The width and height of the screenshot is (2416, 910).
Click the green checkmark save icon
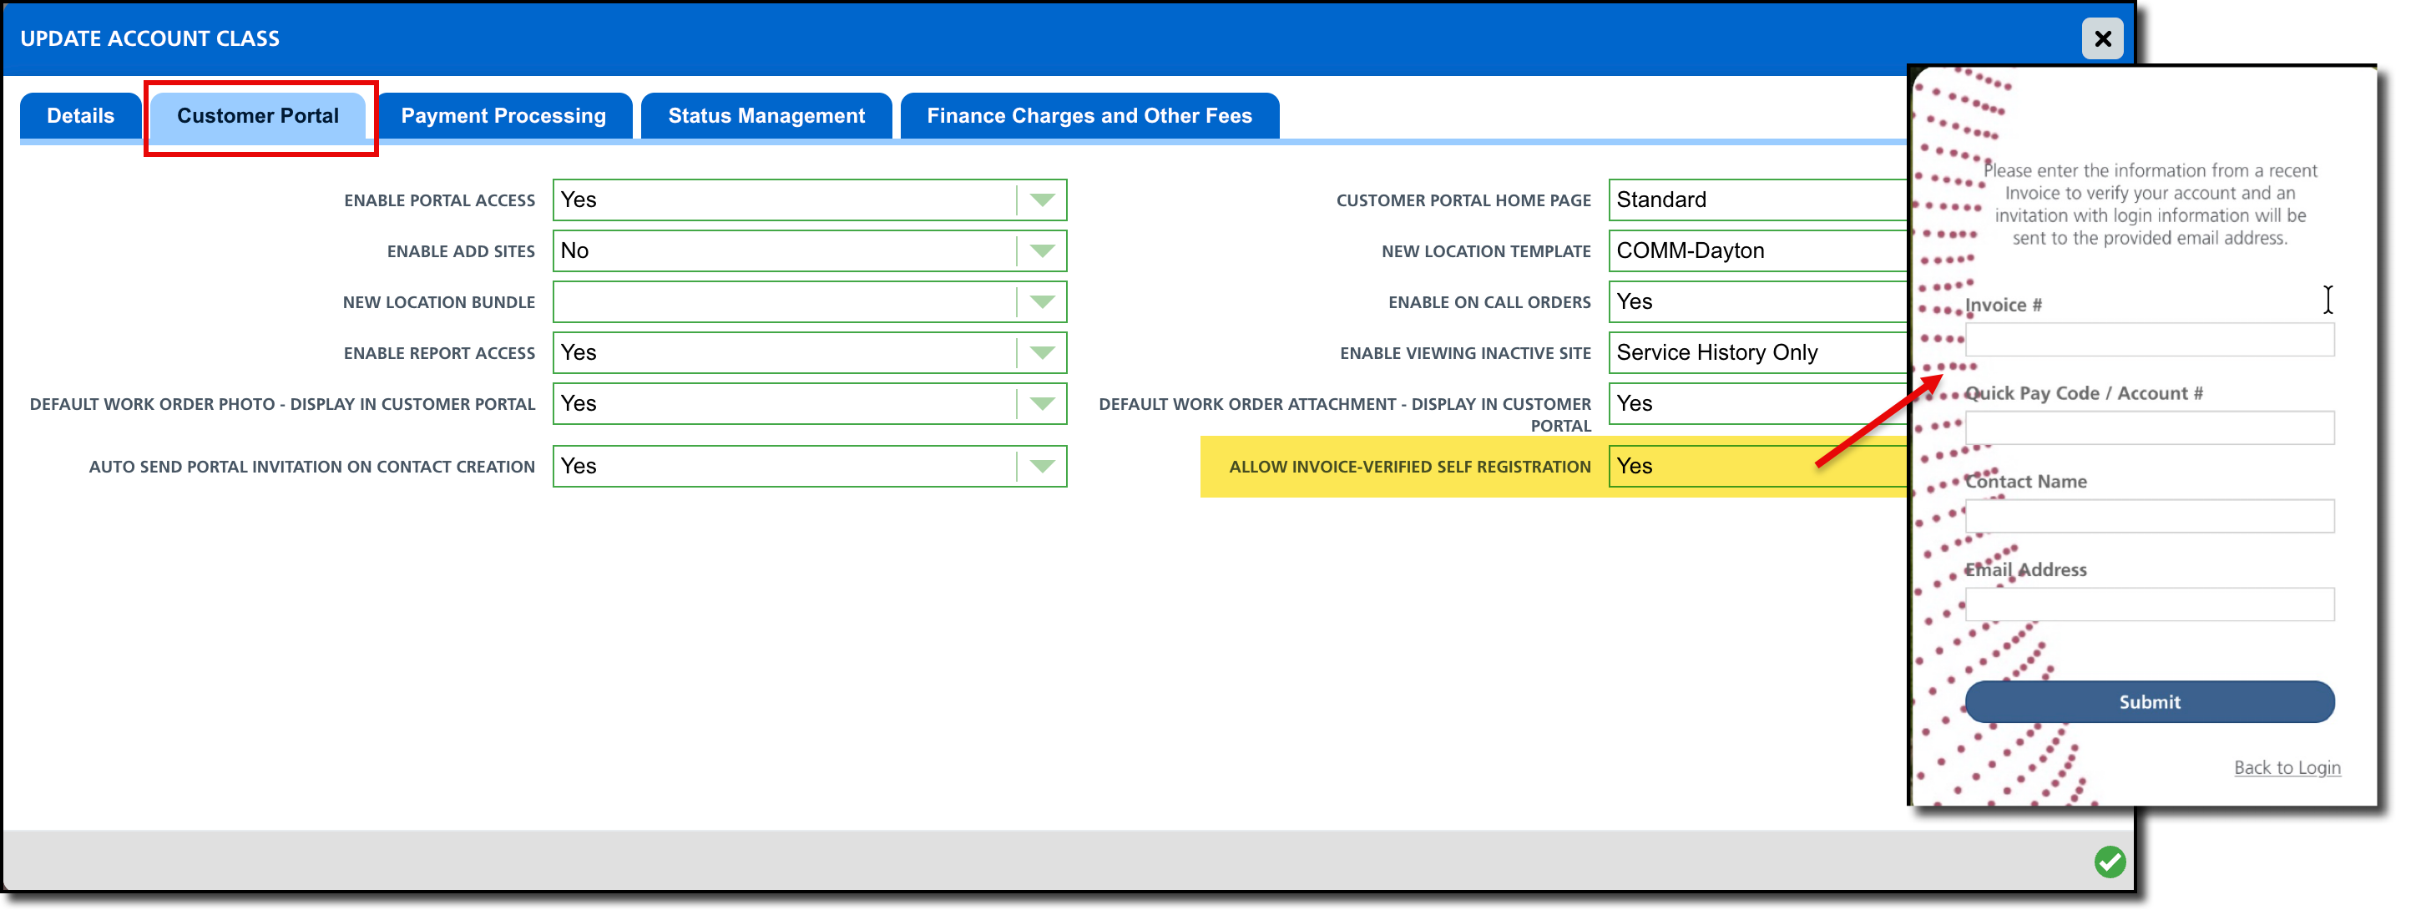2110,862
